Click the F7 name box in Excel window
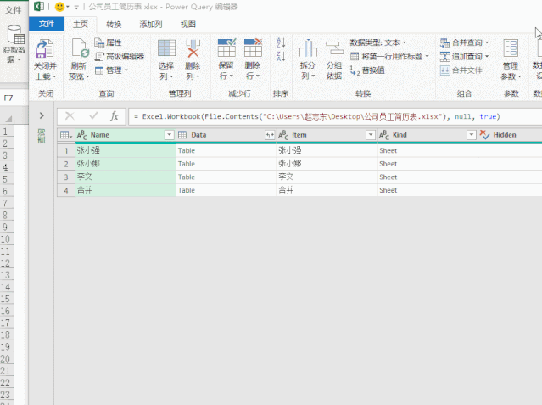 coord(13,98)
